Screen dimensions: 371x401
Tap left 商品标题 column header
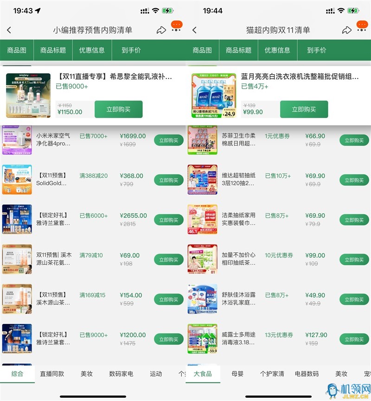point(53,50)
